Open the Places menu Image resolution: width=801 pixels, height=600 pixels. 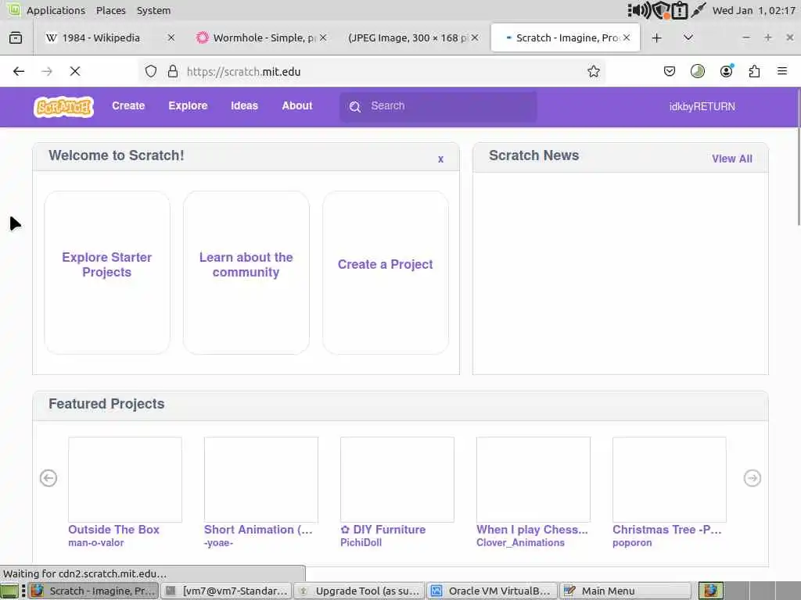111,10
